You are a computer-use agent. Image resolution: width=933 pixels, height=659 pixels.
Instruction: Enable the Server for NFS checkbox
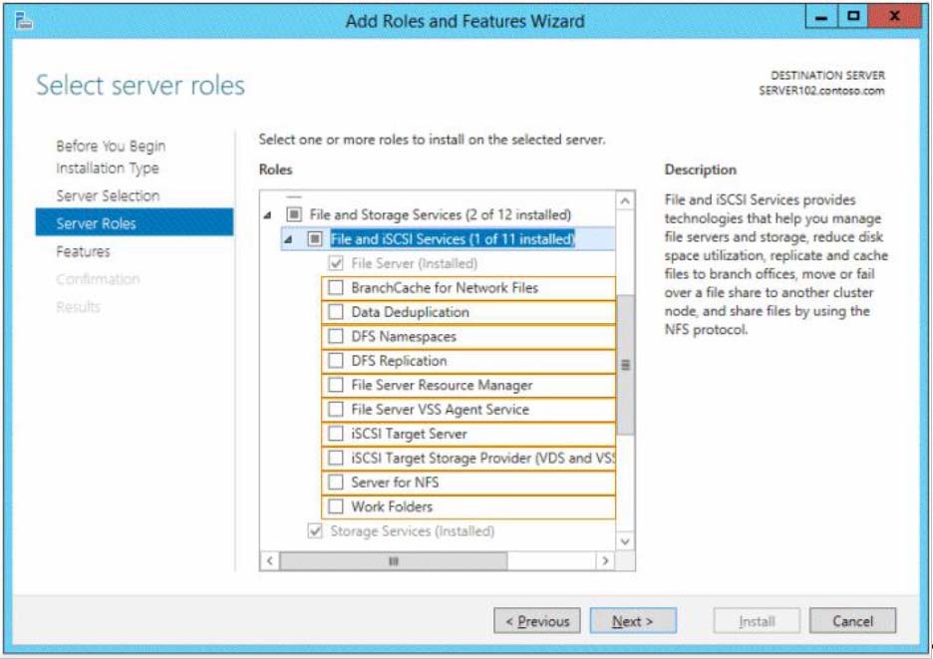tap(336, 483)
